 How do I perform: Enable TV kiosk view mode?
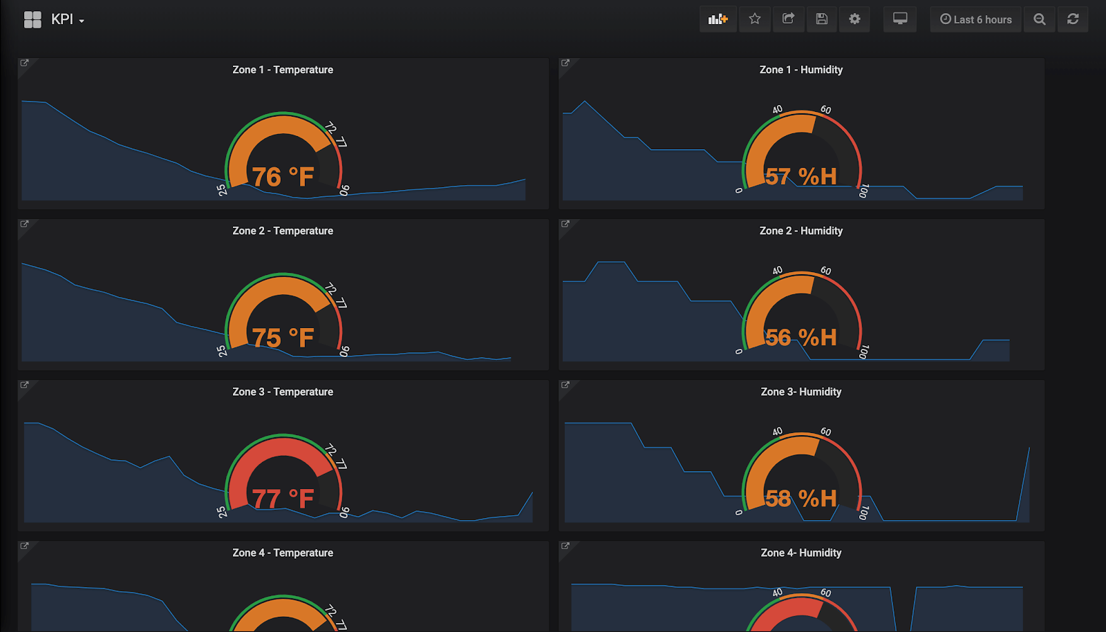pyautogui.click(x=900, y=19)
